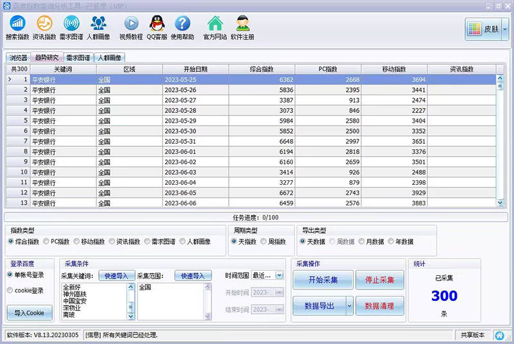Select 单帐号登录 login option

click(26, 275)
